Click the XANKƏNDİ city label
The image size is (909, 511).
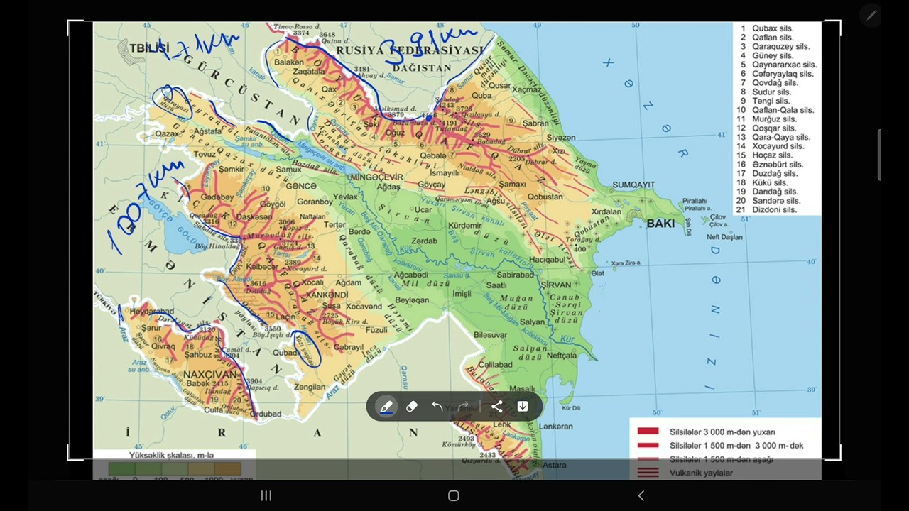(327, 295)
